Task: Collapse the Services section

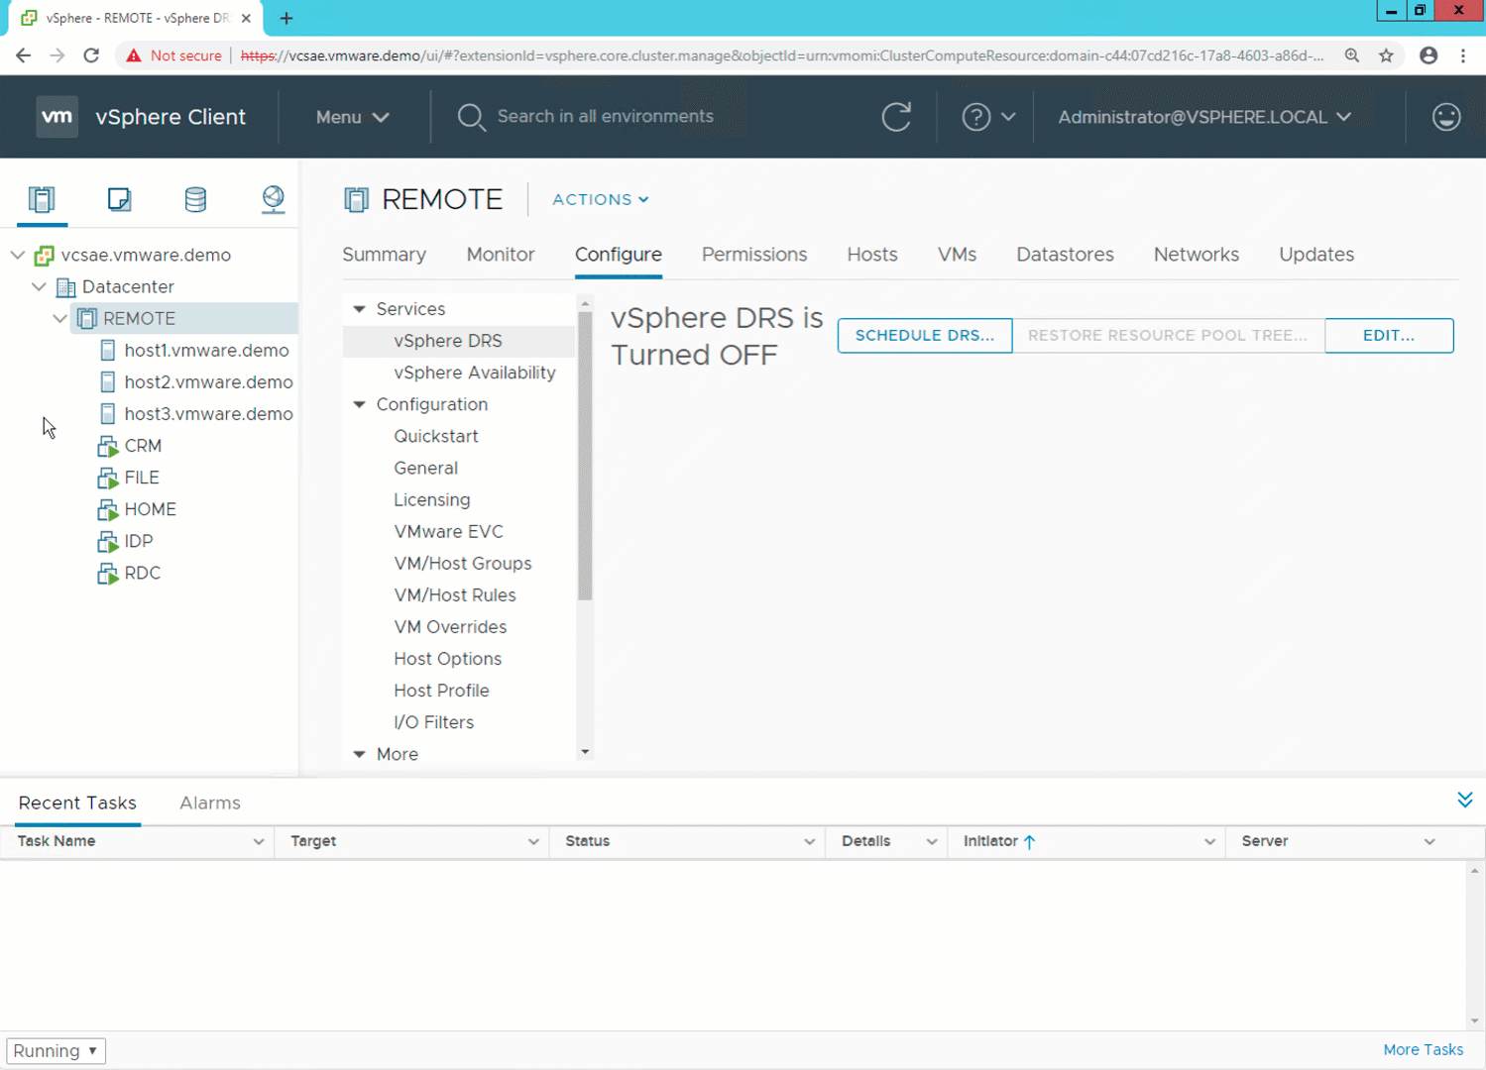Action: tap(360, 309)
